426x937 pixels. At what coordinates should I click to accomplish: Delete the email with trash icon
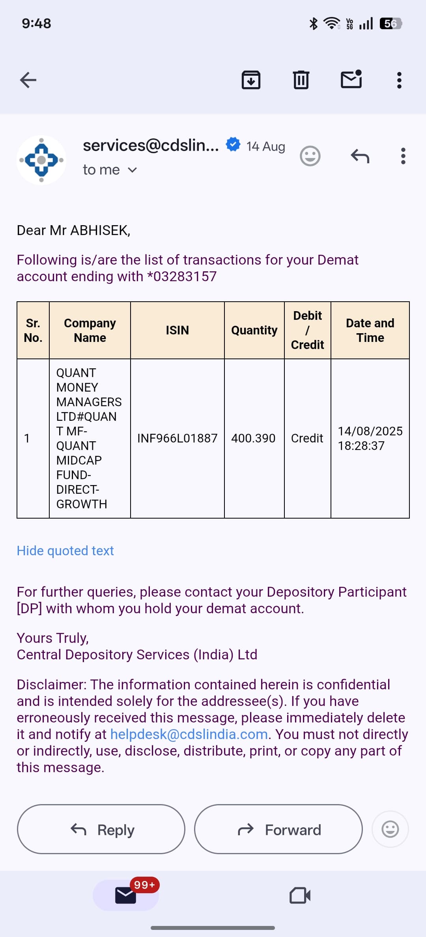click(x=301, y=80)
